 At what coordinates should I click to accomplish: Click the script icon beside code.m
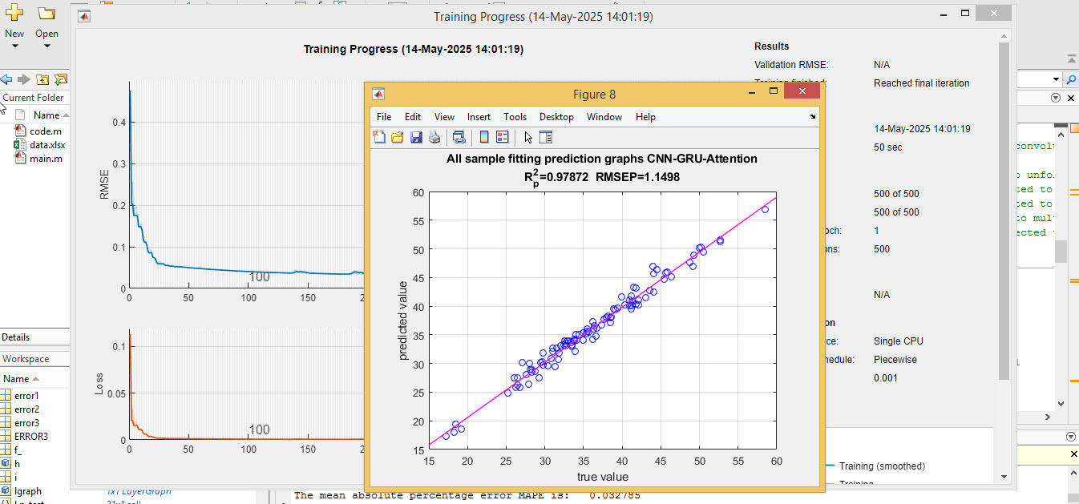tap(20, 131)
